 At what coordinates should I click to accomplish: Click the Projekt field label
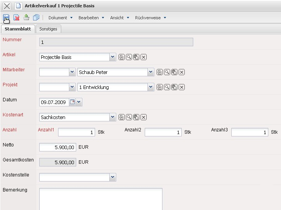[x=10, y=85]
